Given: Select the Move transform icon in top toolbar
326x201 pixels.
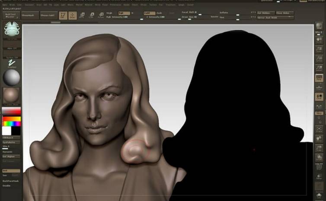Looking at the screenshot, I should click(x=82, y=15).
